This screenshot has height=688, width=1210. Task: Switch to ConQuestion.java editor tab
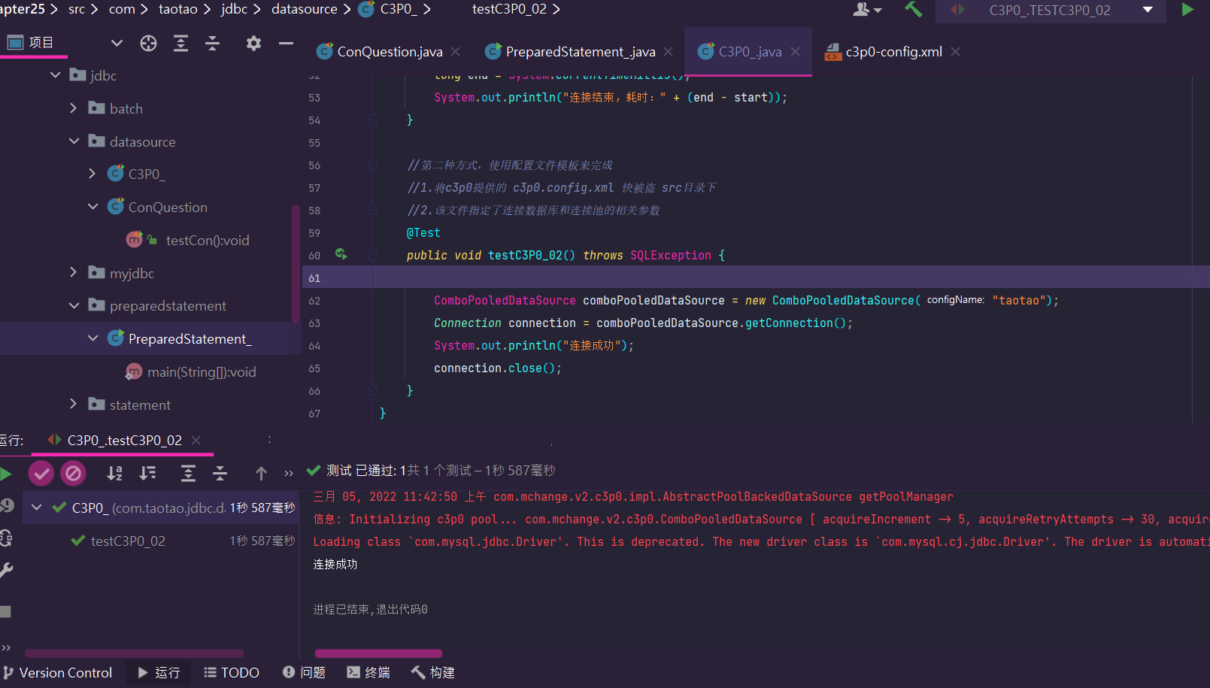click(x=390, y=52)
